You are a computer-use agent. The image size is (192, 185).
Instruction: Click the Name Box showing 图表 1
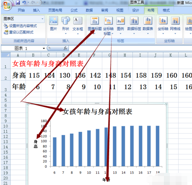coord(21,48)
